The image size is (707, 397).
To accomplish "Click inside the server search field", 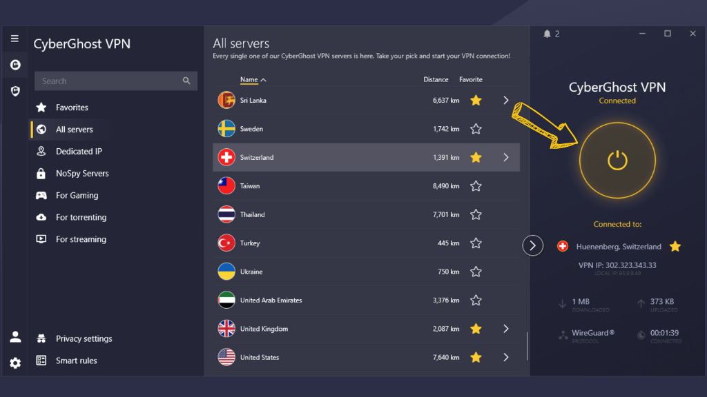I will (104, 81).
